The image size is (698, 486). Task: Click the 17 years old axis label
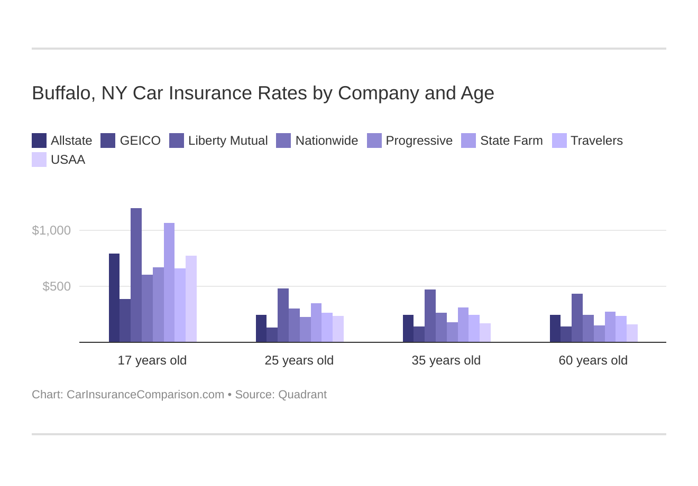[x=152, y=360]
